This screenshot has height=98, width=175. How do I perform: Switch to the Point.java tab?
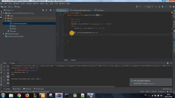[100, 10]
